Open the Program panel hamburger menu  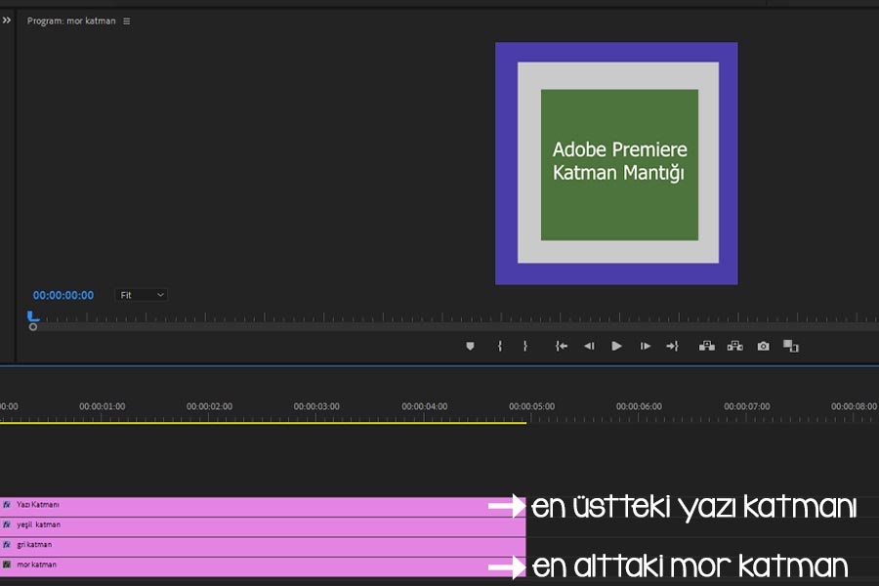(127, 21)
